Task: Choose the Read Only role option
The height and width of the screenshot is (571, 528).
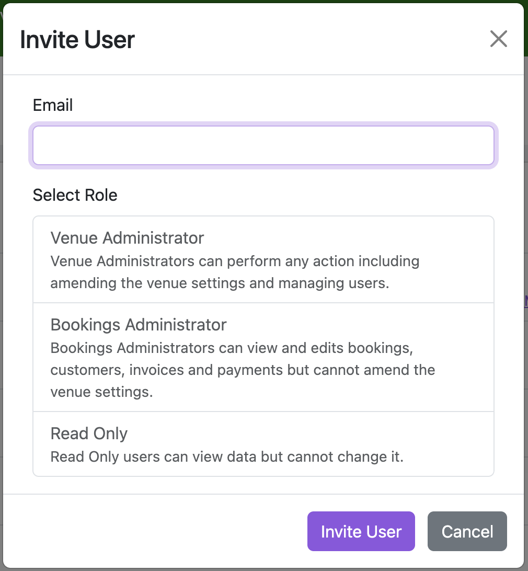Action: point(263,444)
